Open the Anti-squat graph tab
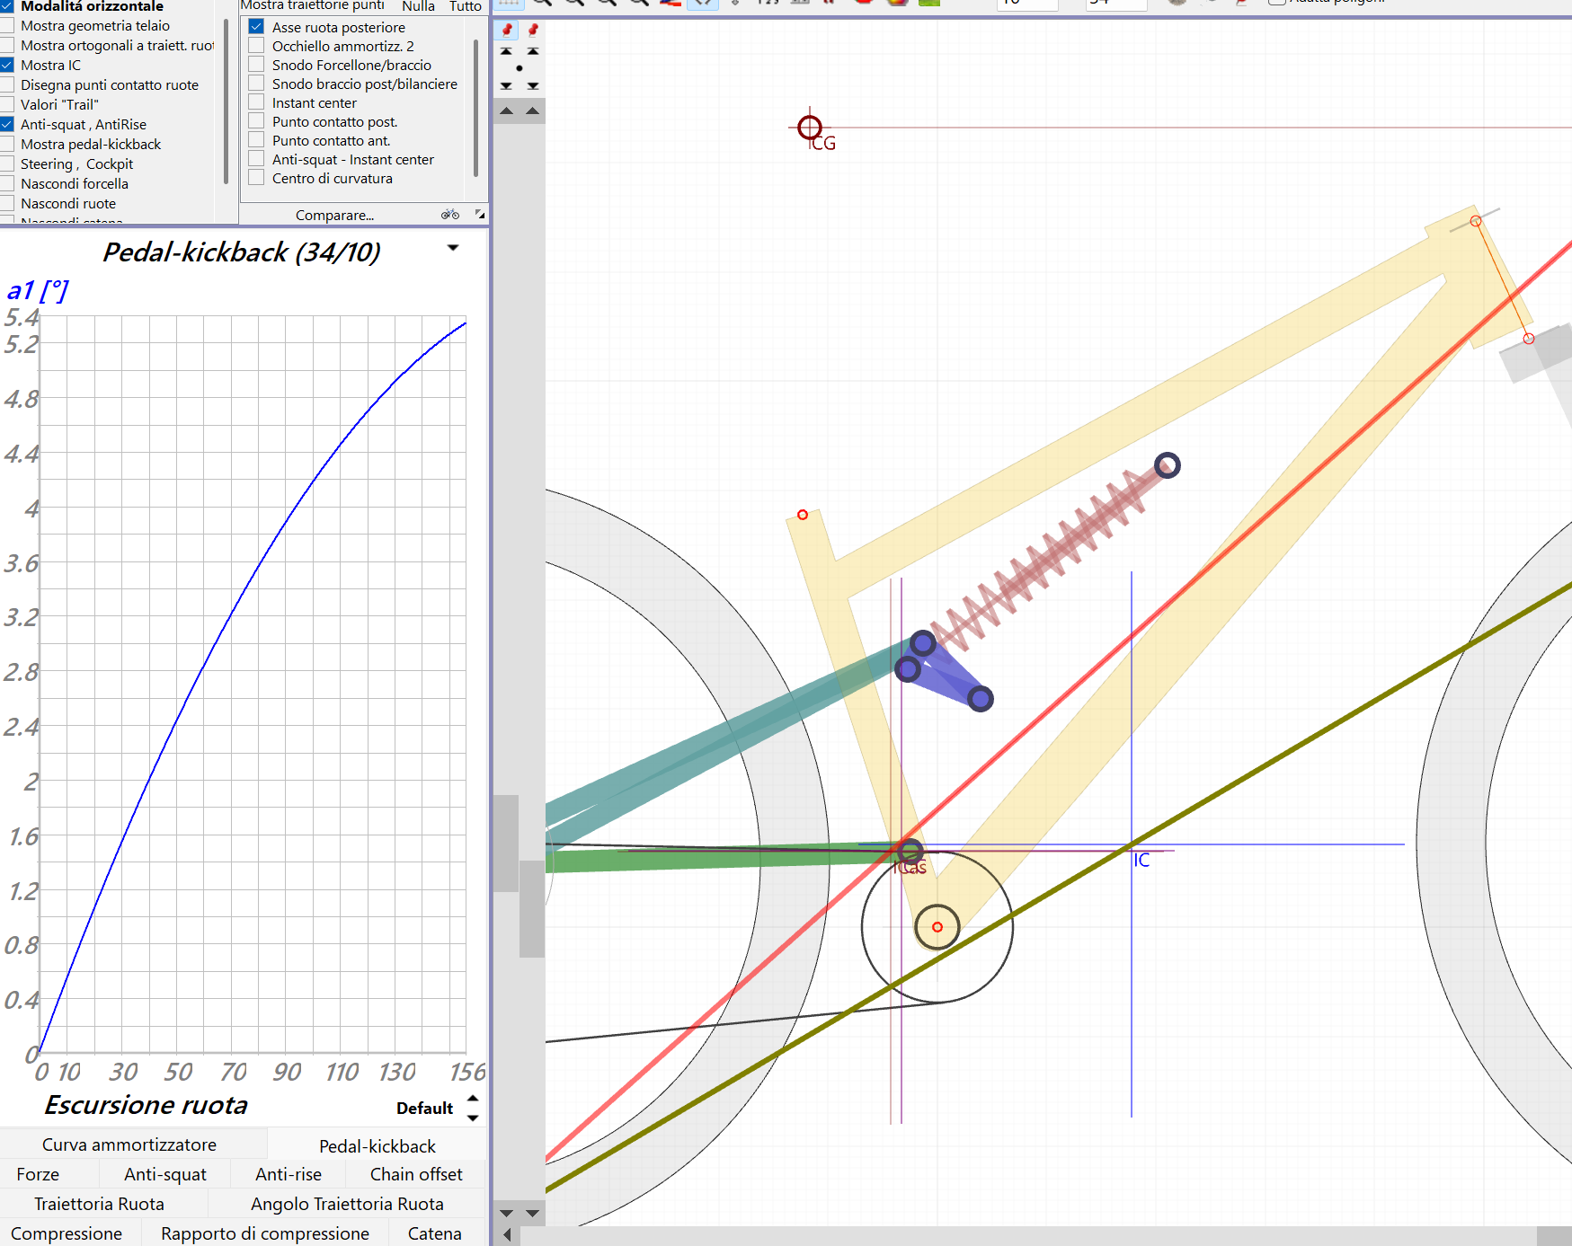Screen dimensions: 1572x1246 (x=165, y=1174)
